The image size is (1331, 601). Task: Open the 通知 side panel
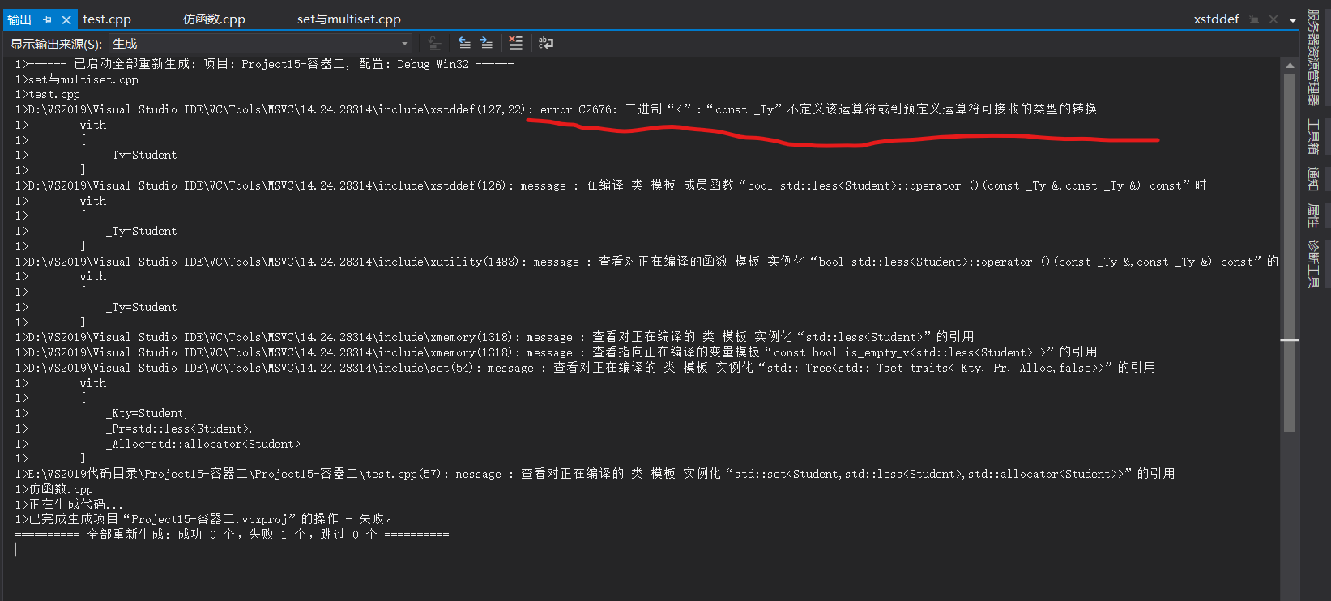1313,179
